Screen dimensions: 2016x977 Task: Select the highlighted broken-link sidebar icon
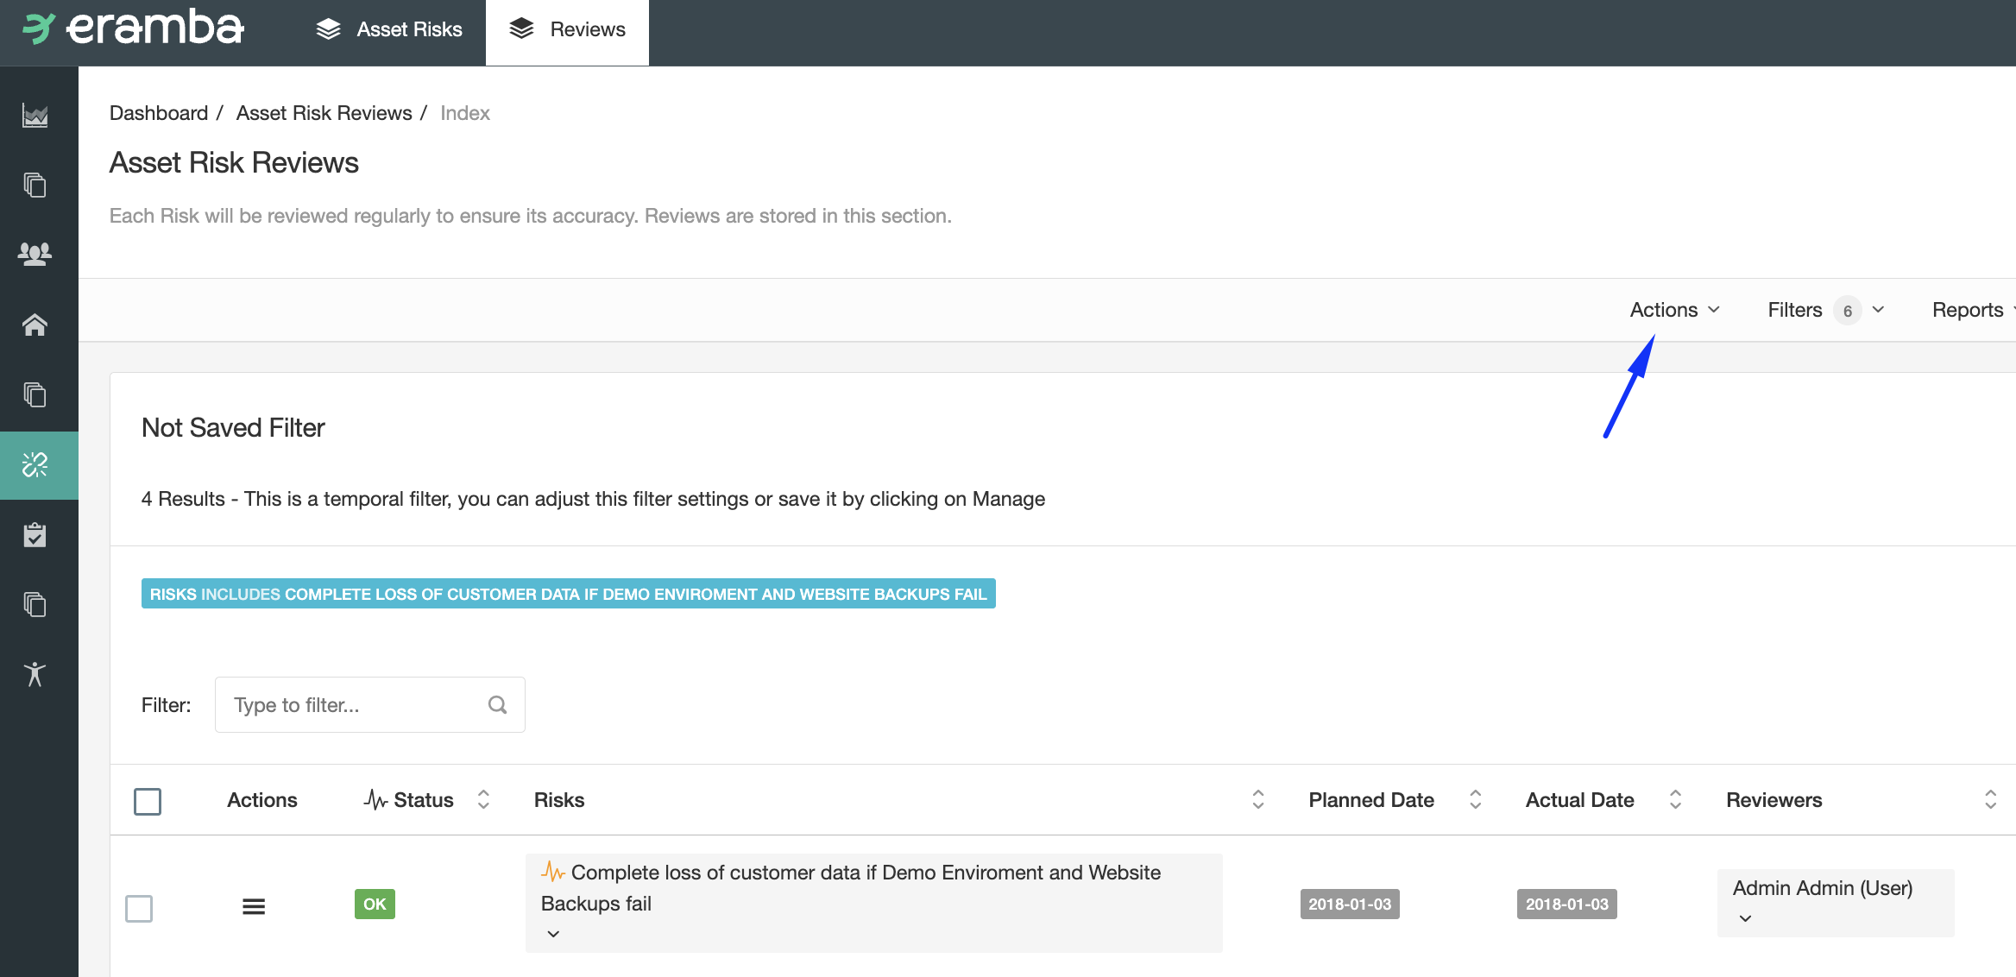pos(35,465)
